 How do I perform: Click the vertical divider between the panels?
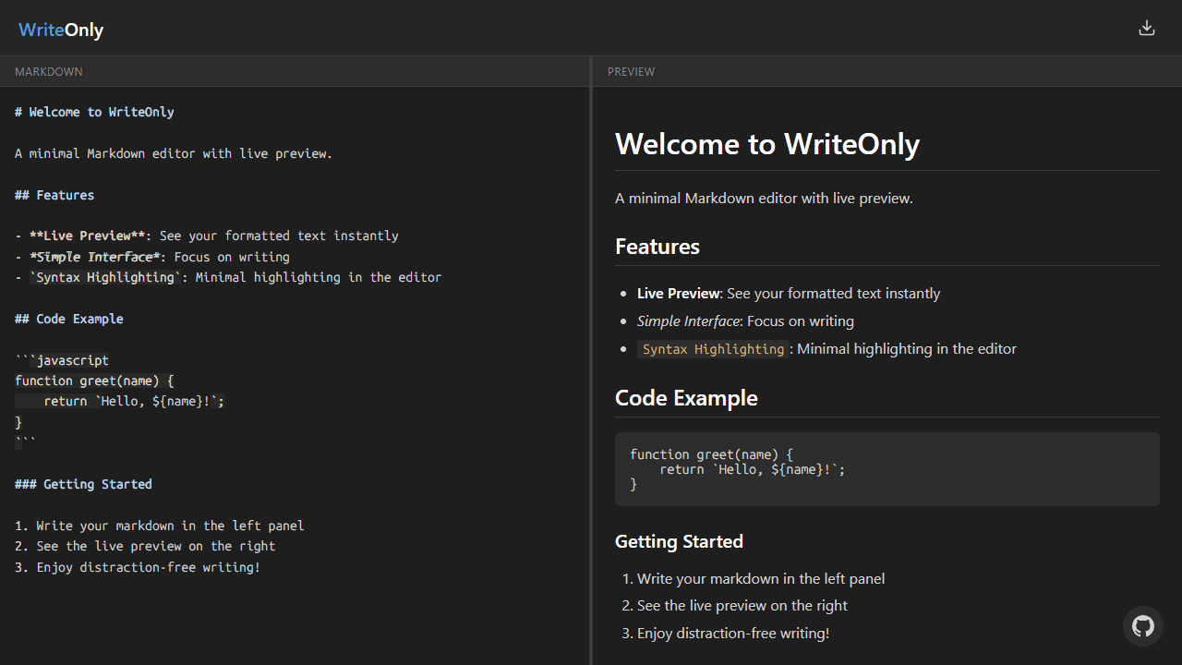pos(591,360)
